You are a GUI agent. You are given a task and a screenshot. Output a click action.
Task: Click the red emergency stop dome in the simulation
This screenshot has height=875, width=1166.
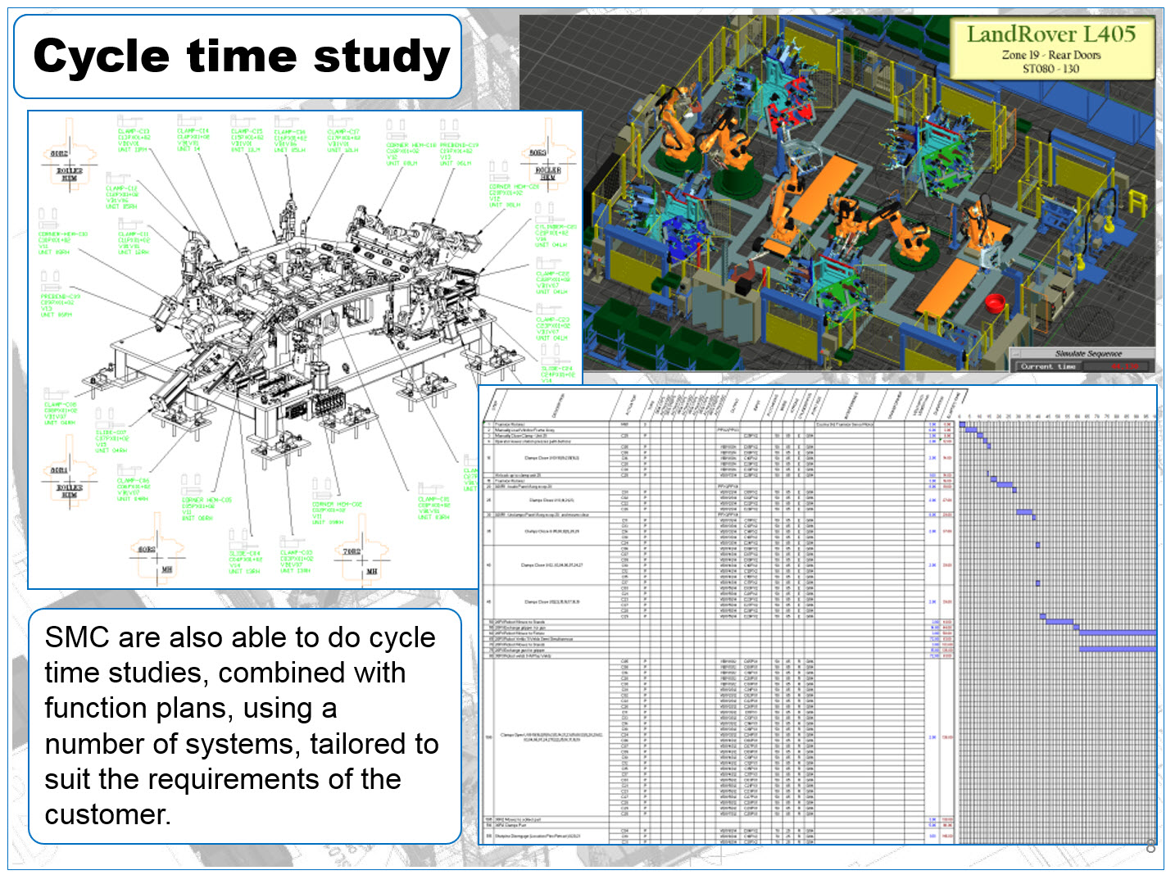coord(994,302)
